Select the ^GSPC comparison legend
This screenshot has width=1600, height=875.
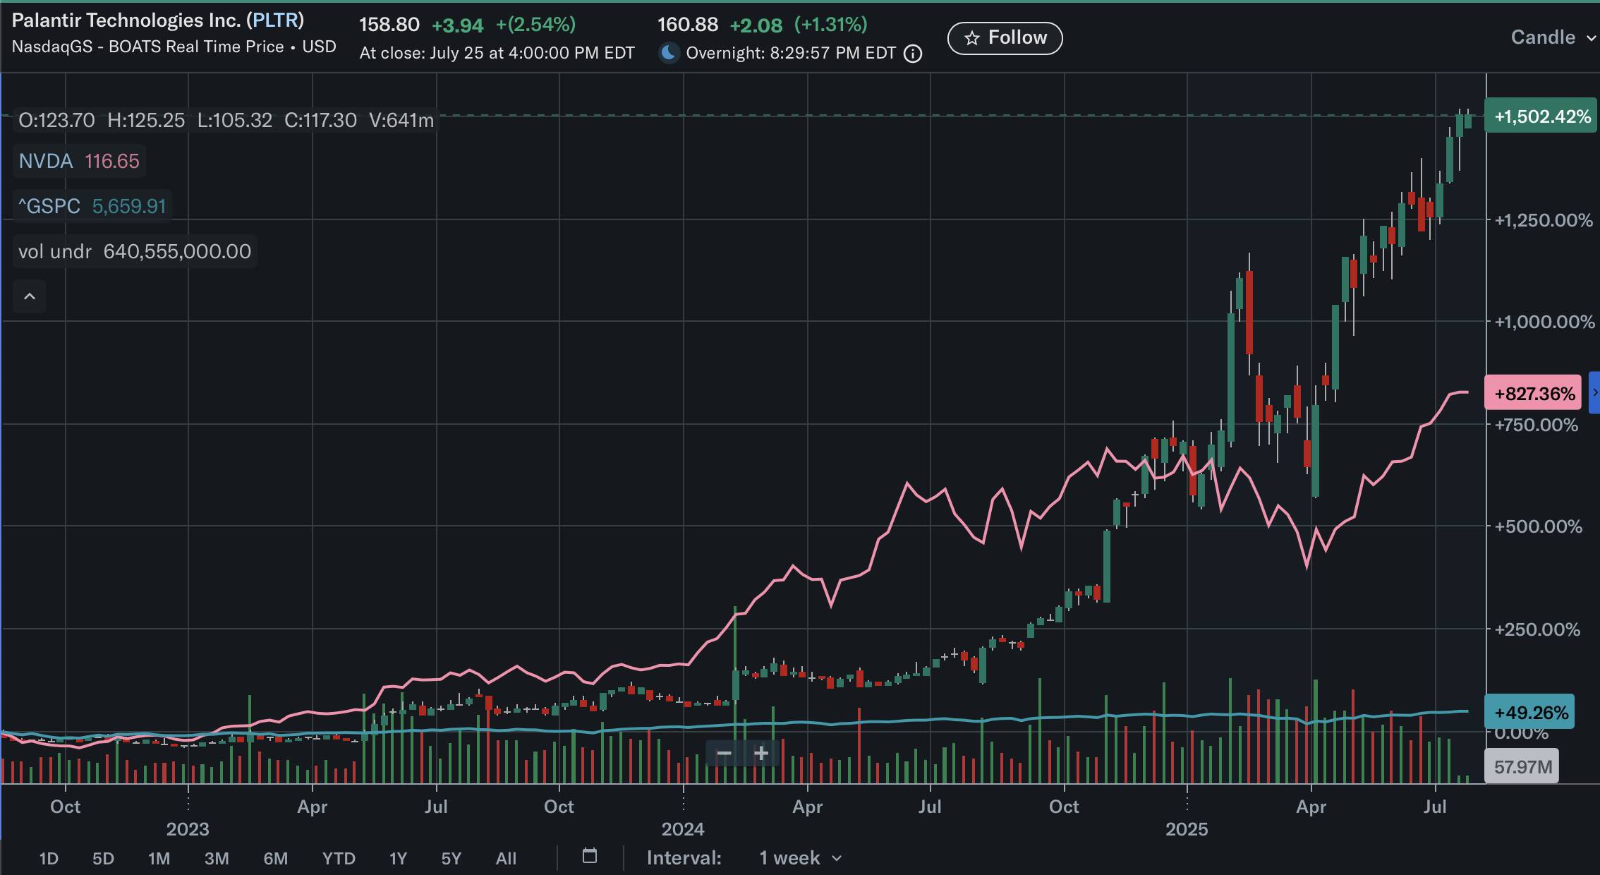[92, 206]
